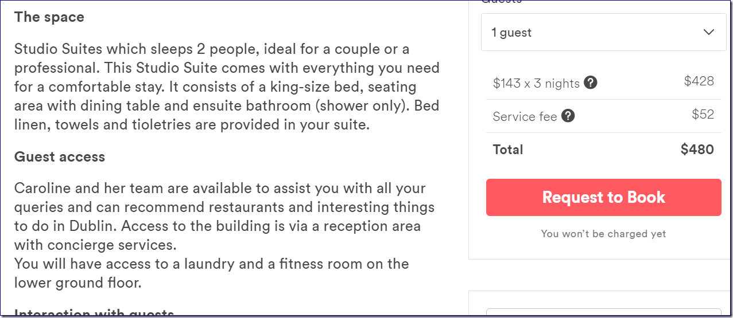The image size is (733, 318).
Task: Click the $52 service fee amount
Action: pos(703,115)
